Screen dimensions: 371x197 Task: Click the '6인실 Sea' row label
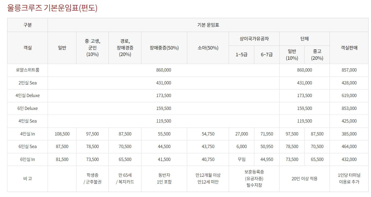point(28,147)
